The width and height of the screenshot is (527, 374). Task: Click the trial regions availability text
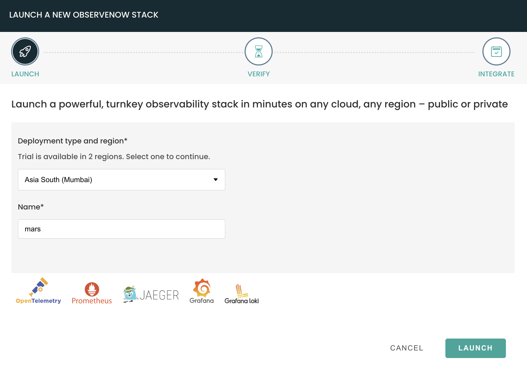114,157
